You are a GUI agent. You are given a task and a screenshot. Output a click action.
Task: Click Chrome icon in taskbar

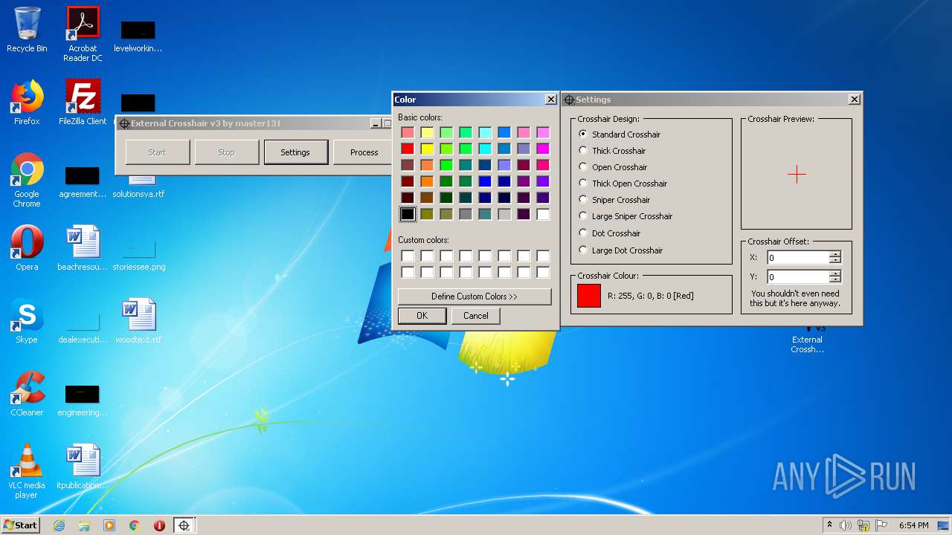135,525
